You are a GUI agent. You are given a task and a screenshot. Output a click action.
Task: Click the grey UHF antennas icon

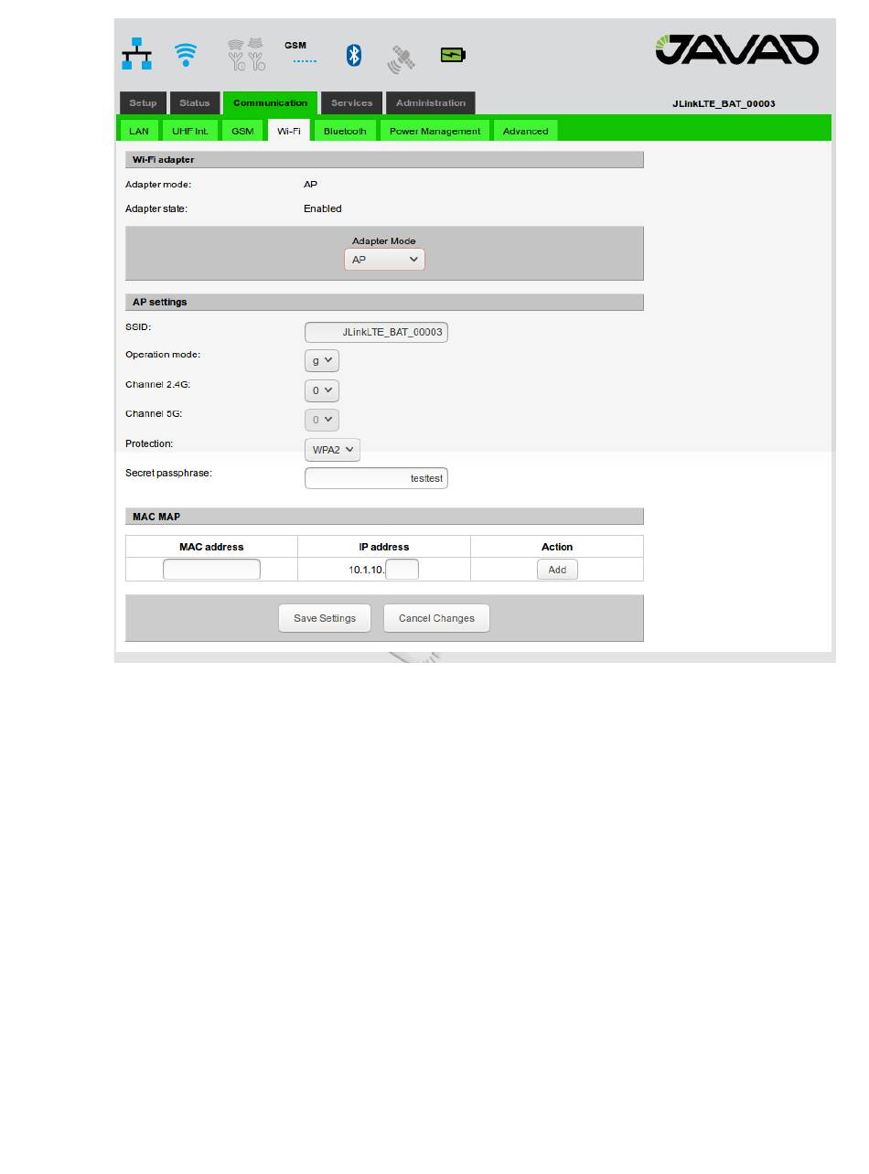(246, 55)
